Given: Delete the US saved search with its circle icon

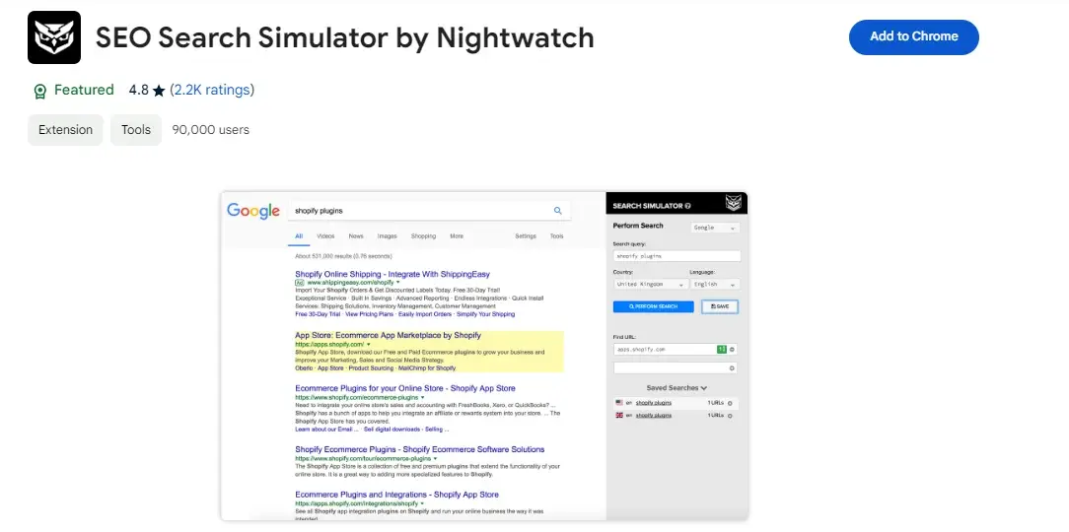Looking at the screenshot, I should 730,403.
